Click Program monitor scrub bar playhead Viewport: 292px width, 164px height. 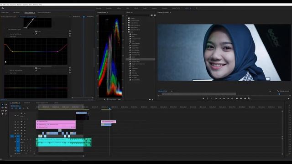[x=279, y=94]
